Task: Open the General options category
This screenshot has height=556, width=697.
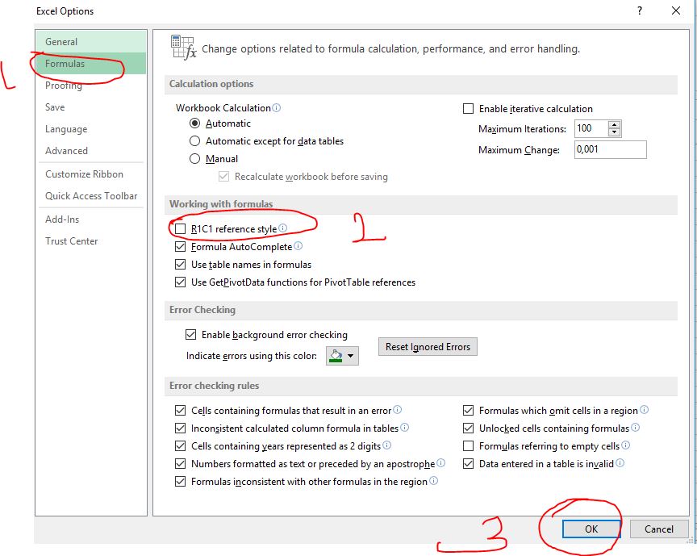Action: (91, 42)
